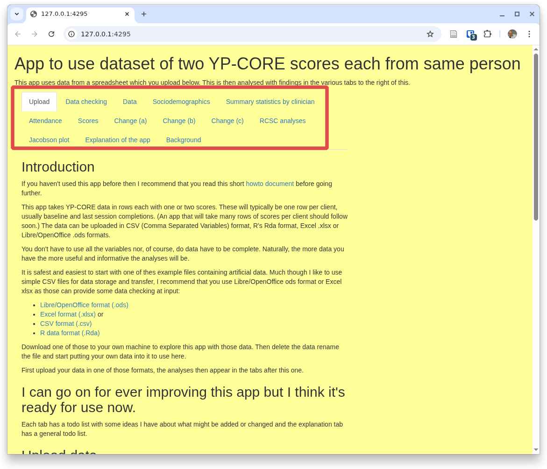
Task: Download the Libre/OpenOffice .ods example file
Action: [x=84, y=305]
